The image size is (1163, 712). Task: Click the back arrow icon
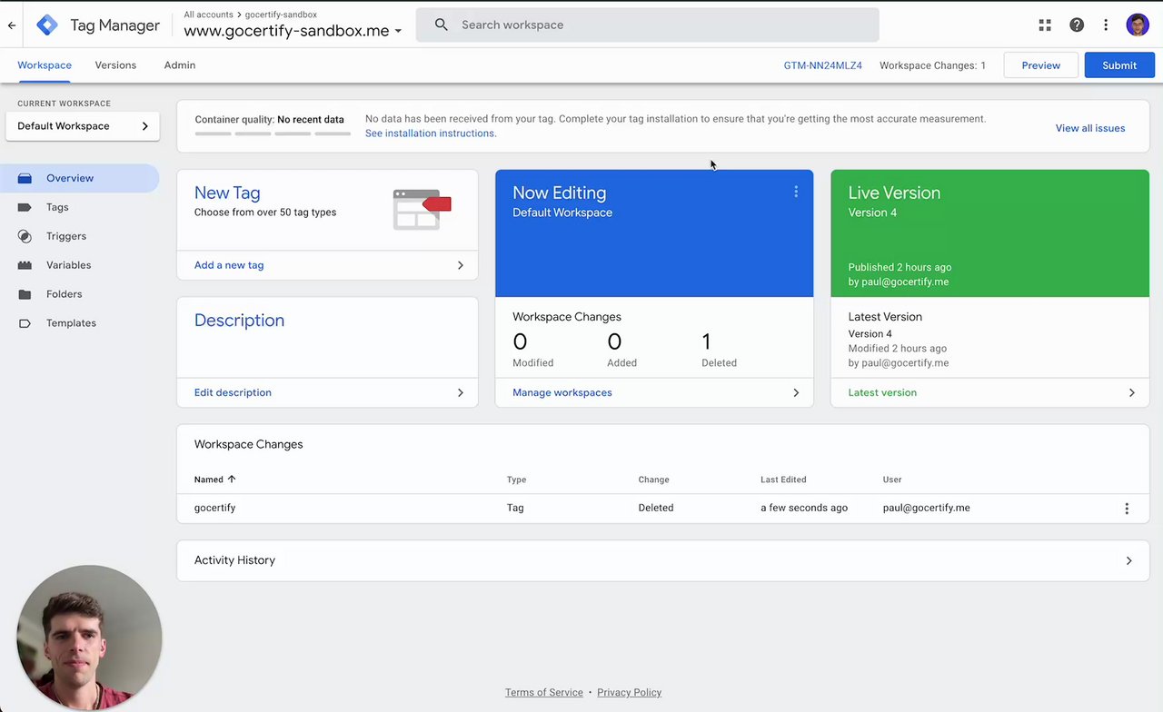click(12, 25)
